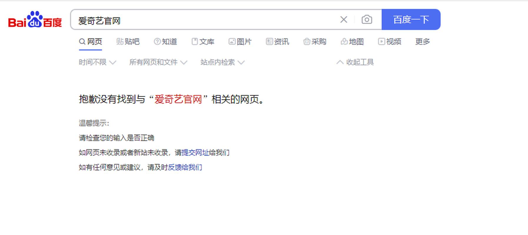Click the 请检查您的输入是否正确 hint text
The width and height of the screenshot is (528, 235).
116,138
